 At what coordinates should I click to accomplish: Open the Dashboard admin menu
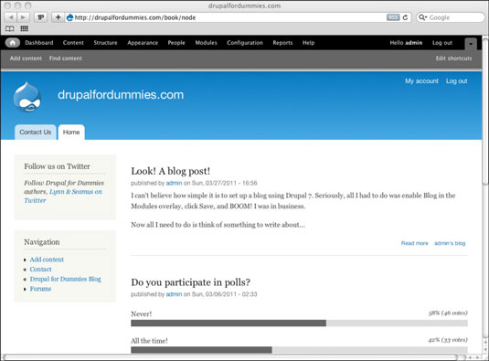[x=39, y=43]
